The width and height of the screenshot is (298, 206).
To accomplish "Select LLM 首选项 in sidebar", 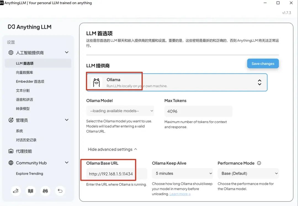I will 38,63.
